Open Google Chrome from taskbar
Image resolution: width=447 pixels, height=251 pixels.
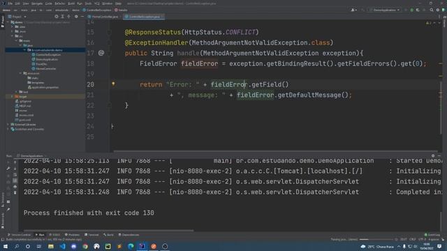[85, 246]
